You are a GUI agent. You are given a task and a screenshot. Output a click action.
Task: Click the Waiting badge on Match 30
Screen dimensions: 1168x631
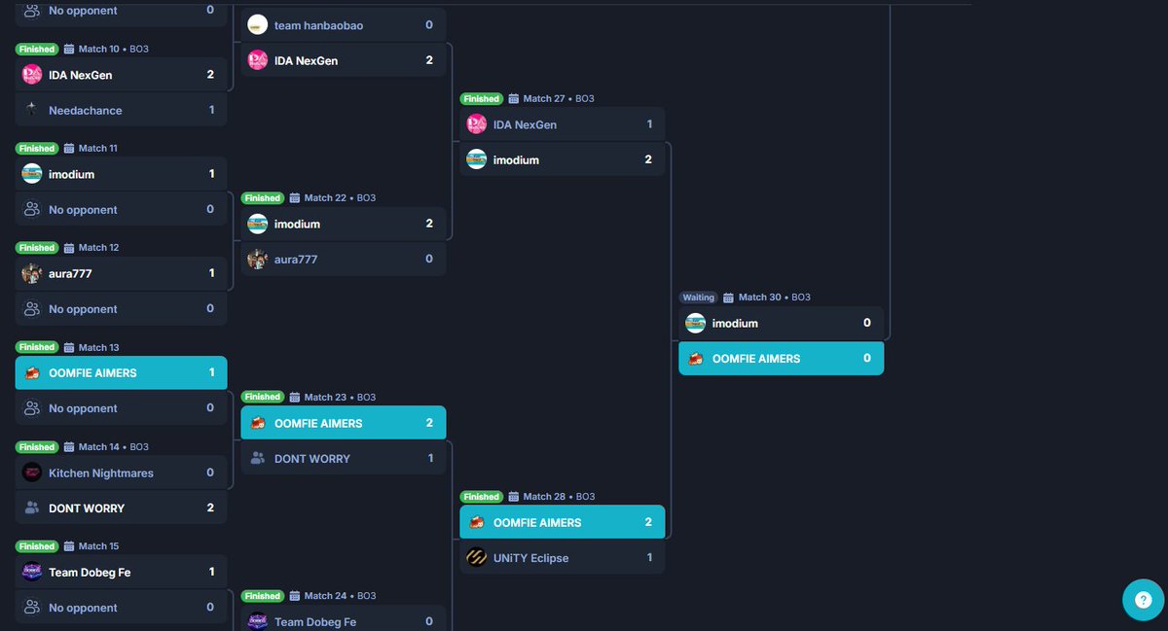click(699, 297)
